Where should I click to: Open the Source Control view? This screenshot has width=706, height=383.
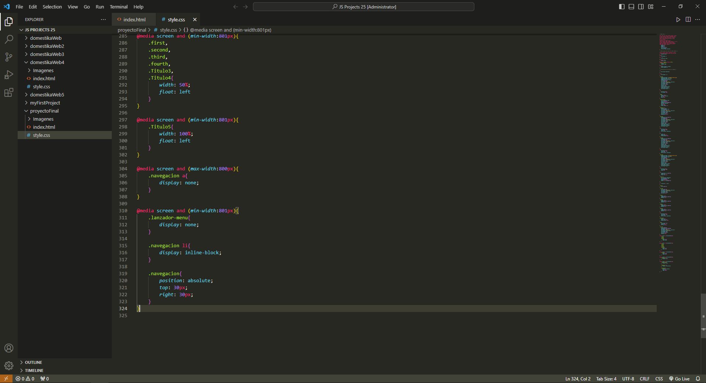[9, 57]
